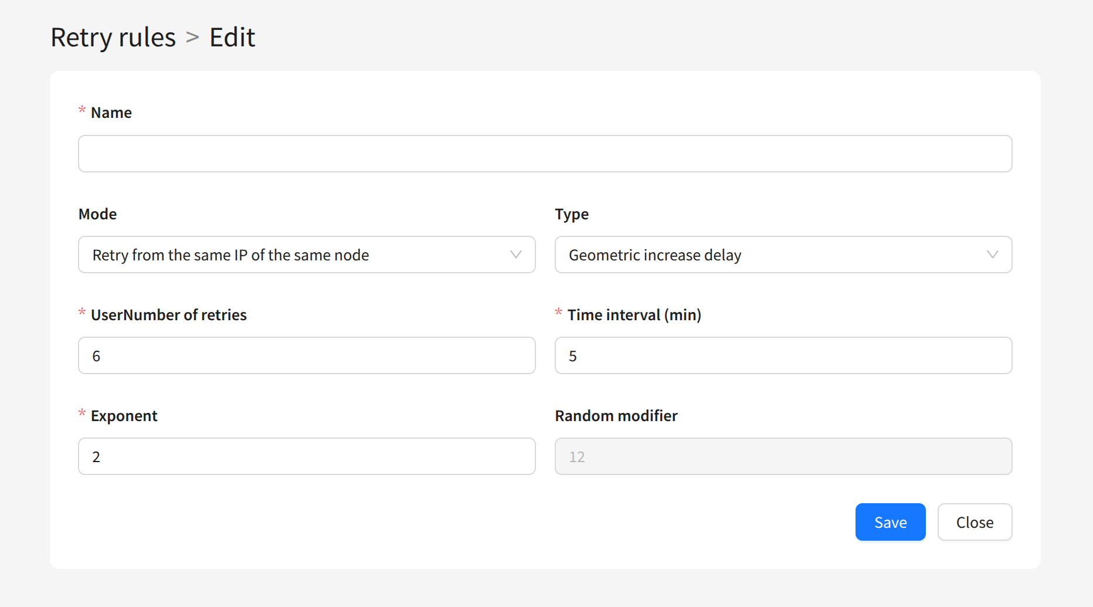Click the UserNumber of retries label
The height and width of the screenshot is (607, 1093).
pos(168,315)
